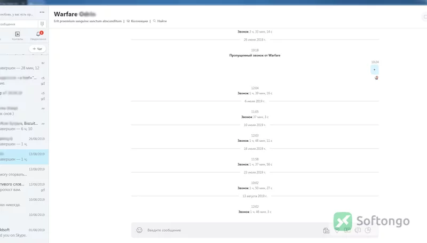Viewport: 427px width, 243px height.
Task: Click call entry Звонок 1 ч, 39 мин, 16 с
Action: point(255,93)
